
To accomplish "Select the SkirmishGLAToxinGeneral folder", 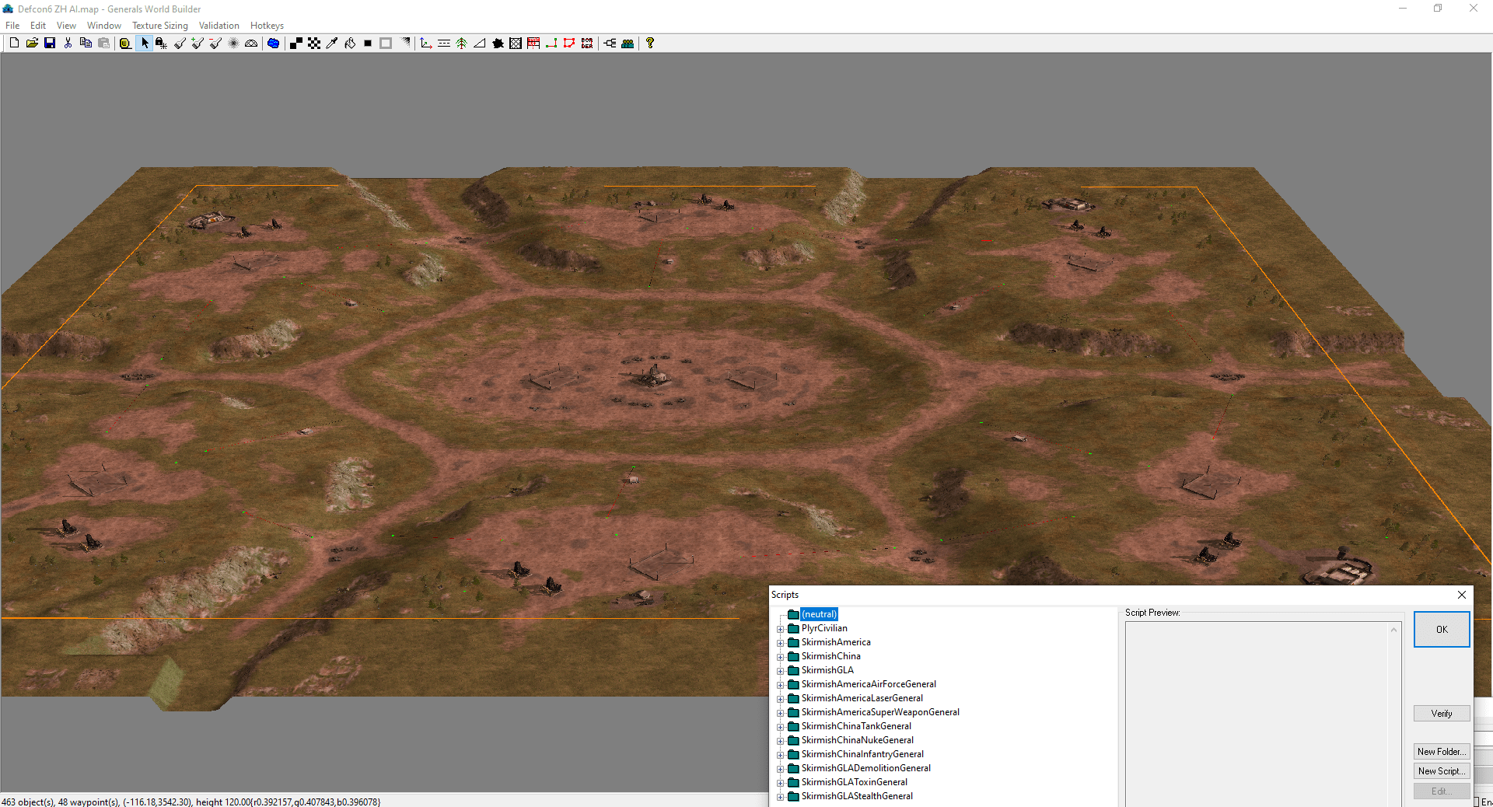I will 854,782.
